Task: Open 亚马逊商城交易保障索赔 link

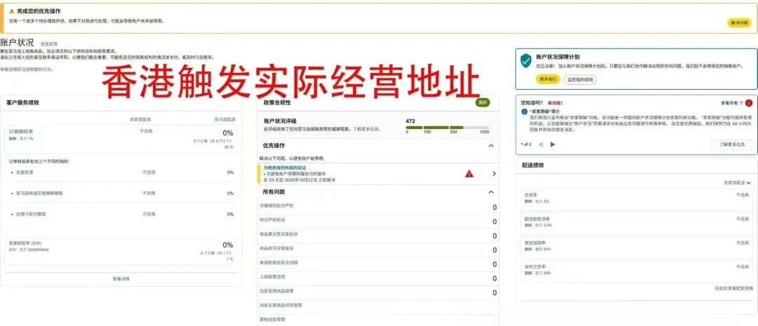Action: 39,193
